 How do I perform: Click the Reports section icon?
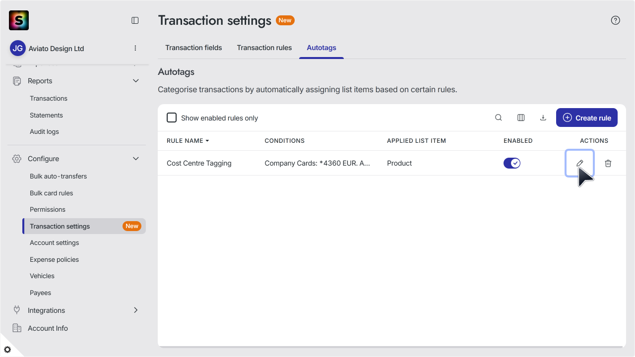coord(17,81)
